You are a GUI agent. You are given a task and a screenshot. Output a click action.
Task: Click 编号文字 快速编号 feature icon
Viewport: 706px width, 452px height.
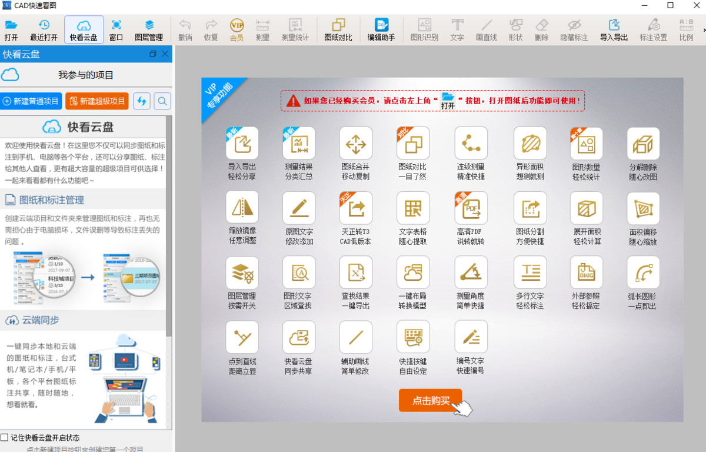click(x=471, y=337)
